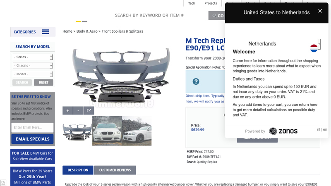Viewport: 331px width, 186px height.
Task: Zoom out of the product image with minus button
Action: (x=78, y=111)
